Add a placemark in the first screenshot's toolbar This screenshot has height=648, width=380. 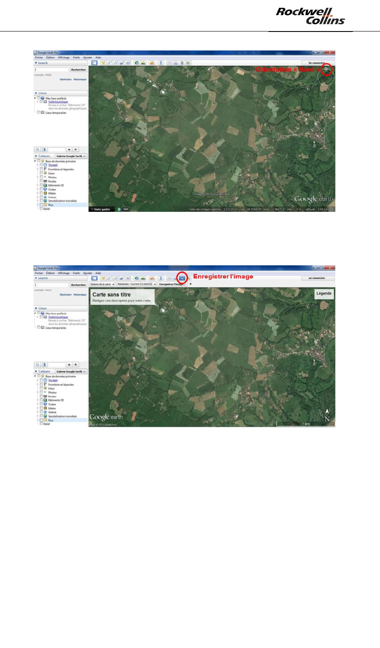click(x=103, y=63)
